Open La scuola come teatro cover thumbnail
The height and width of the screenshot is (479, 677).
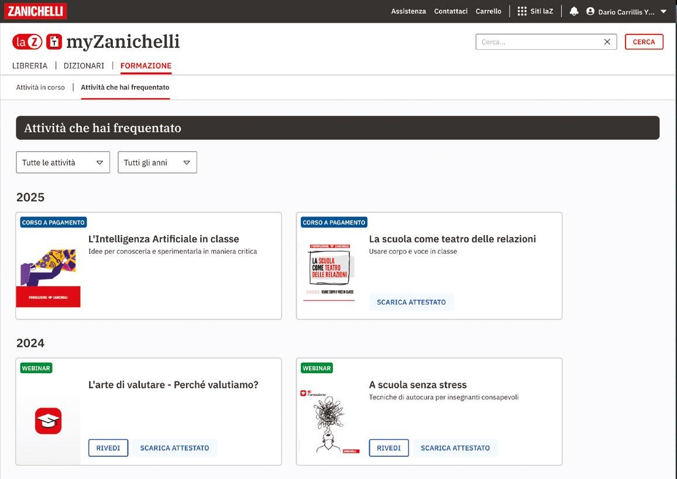(329, 273)
